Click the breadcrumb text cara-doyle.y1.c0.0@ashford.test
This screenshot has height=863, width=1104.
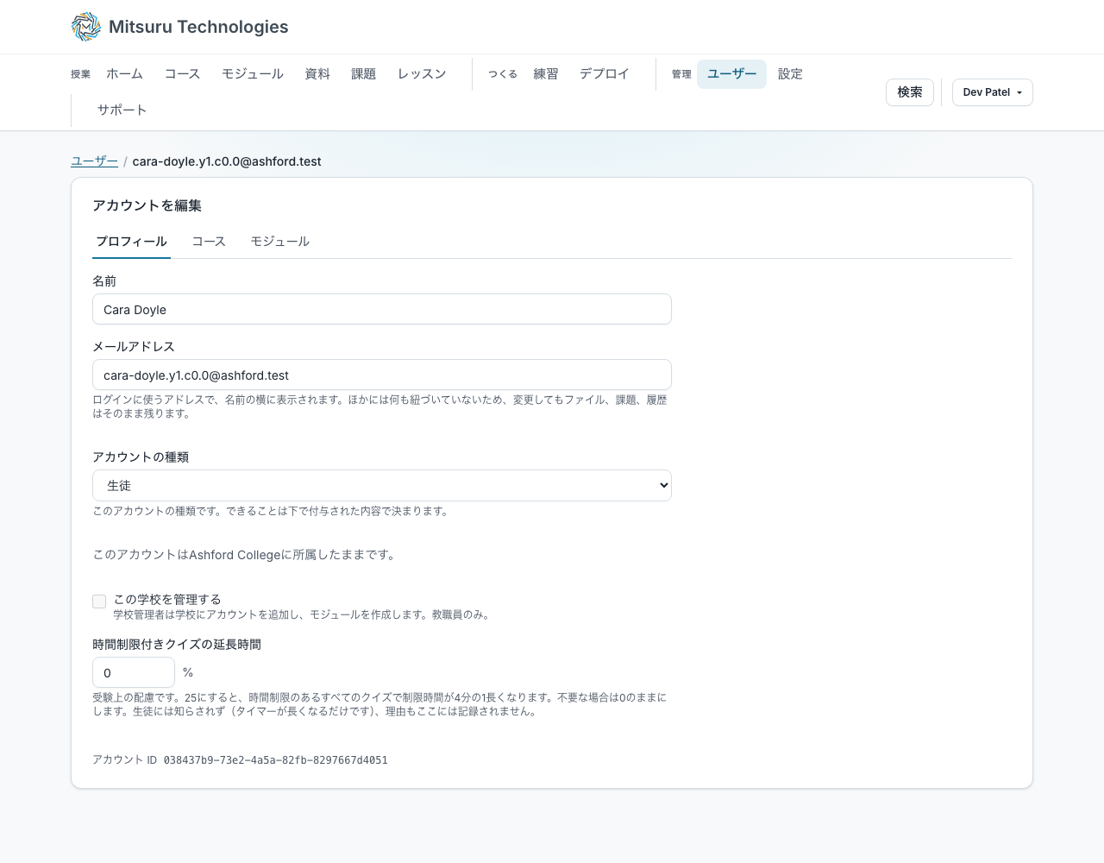pos(227,161)
